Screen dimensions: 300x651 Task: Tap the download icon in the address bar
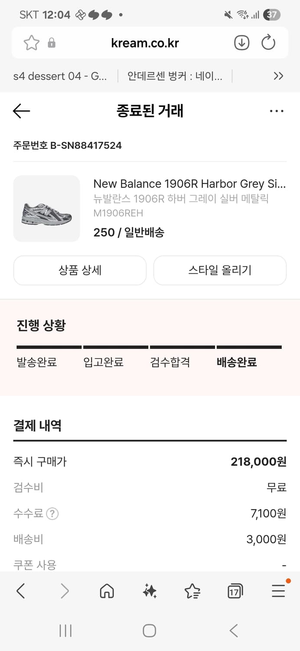tap(241, 42)
